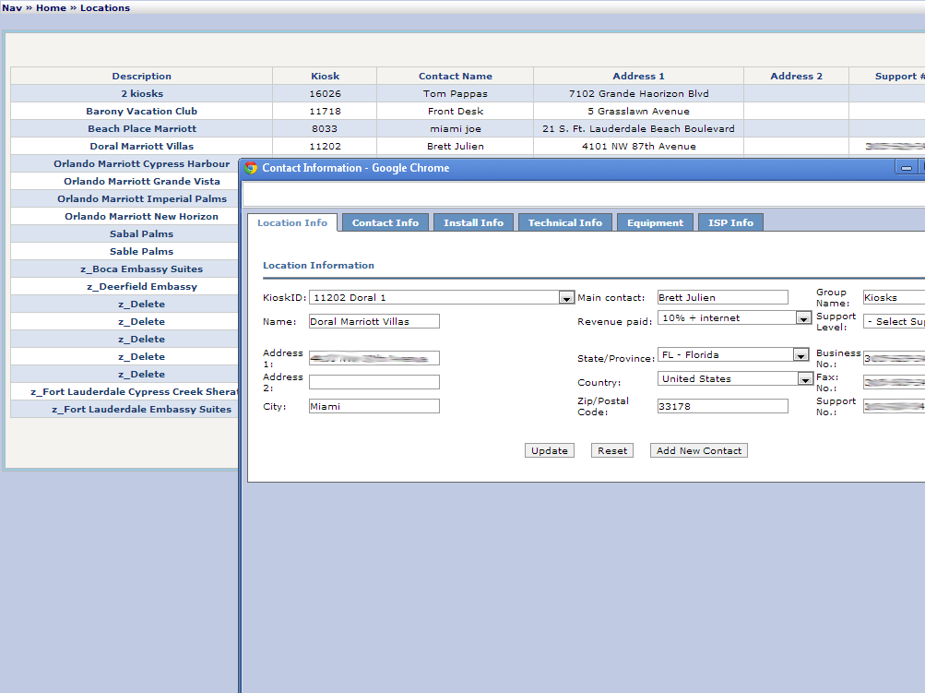Click Locations in the breadcrumb
This screenshot has height=693, width=925.
(105, 7)
